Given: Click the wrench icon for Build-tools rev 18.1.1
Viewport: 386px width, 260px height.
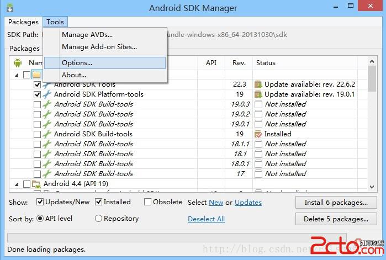Looking at the screenshot, I should pyautogui.click(x=47, y=144).
